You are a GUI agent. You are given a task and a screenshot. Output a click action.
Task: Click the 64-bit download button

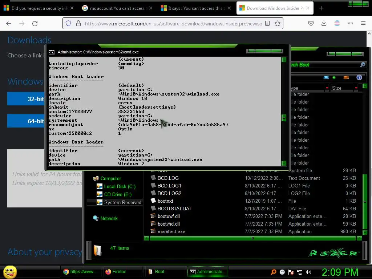[26, 121]
